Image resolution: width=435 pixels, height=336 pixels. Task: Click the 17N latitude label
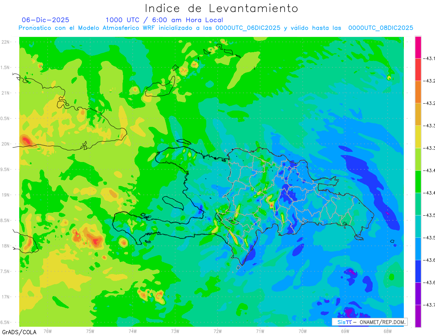pos(6,297)
